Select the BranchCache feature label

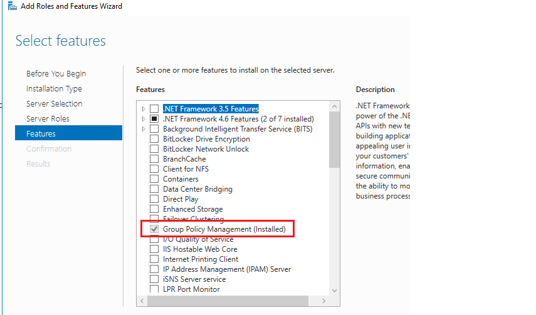[184, 159]
